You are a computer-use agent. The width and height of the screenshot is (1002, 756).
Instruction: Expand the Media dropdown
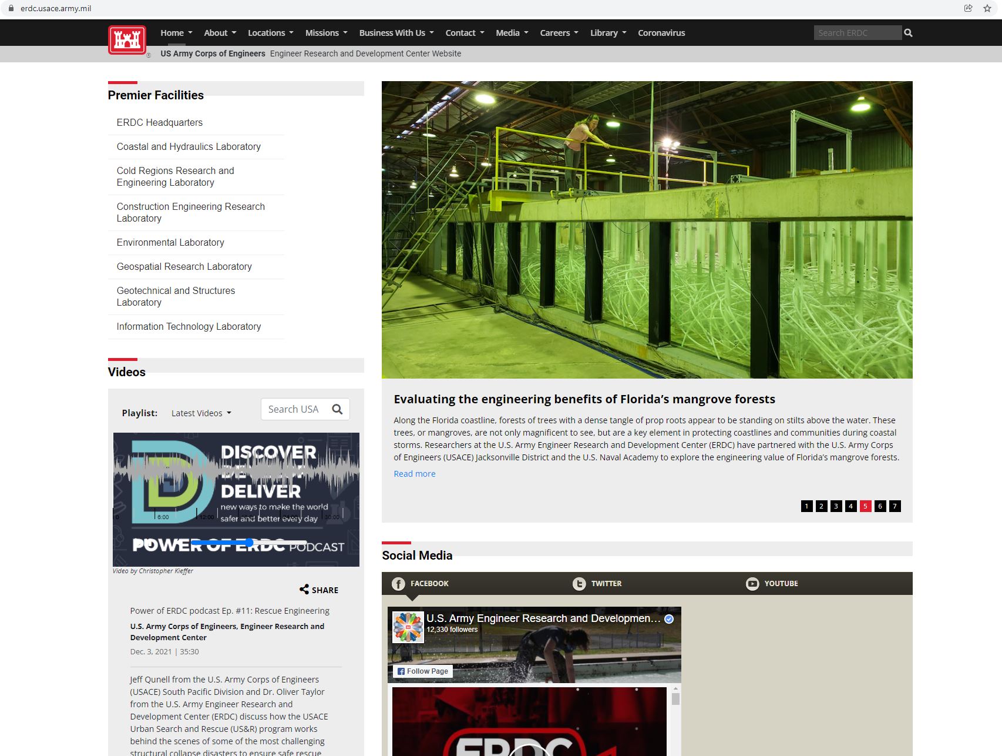[512, 33]
